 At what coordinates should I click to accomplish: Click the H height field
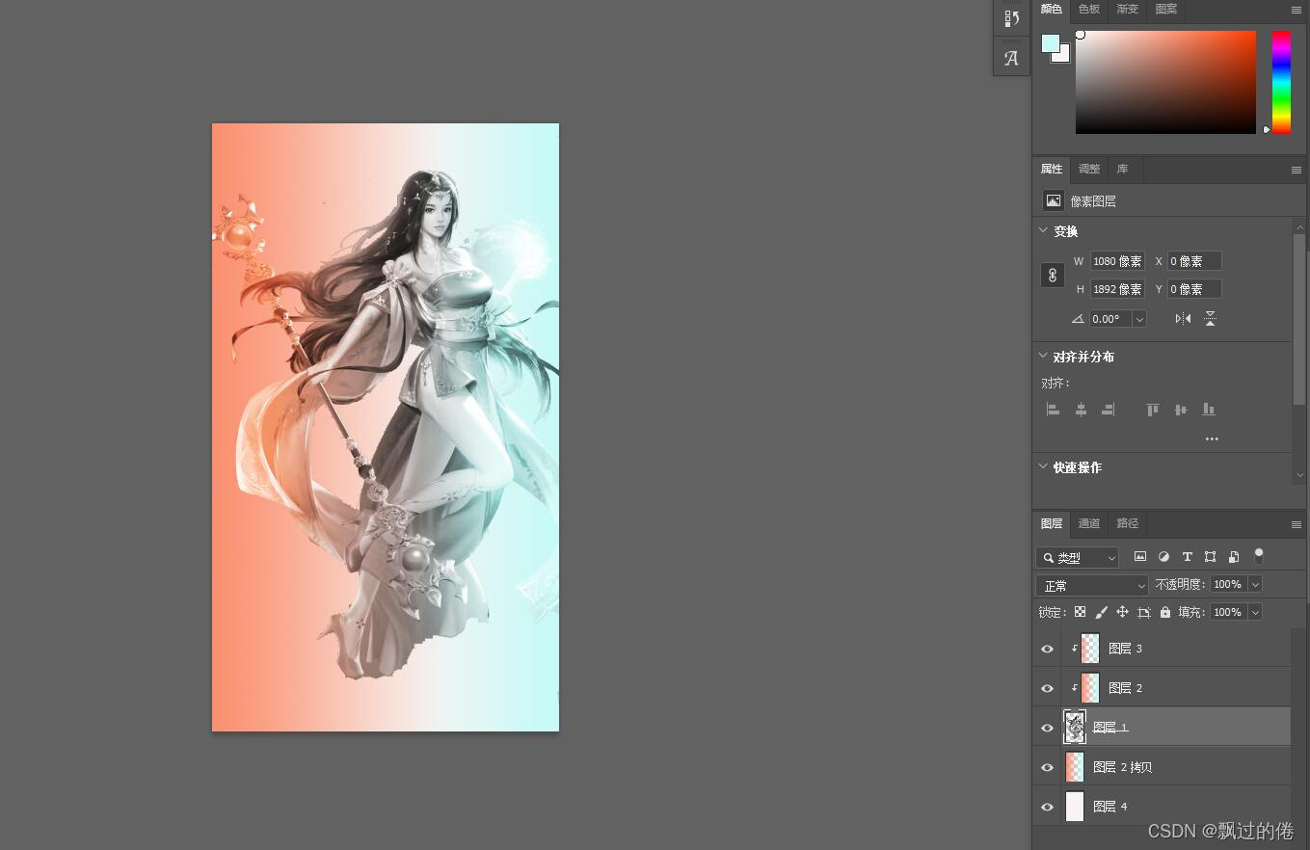[1118, 289]
